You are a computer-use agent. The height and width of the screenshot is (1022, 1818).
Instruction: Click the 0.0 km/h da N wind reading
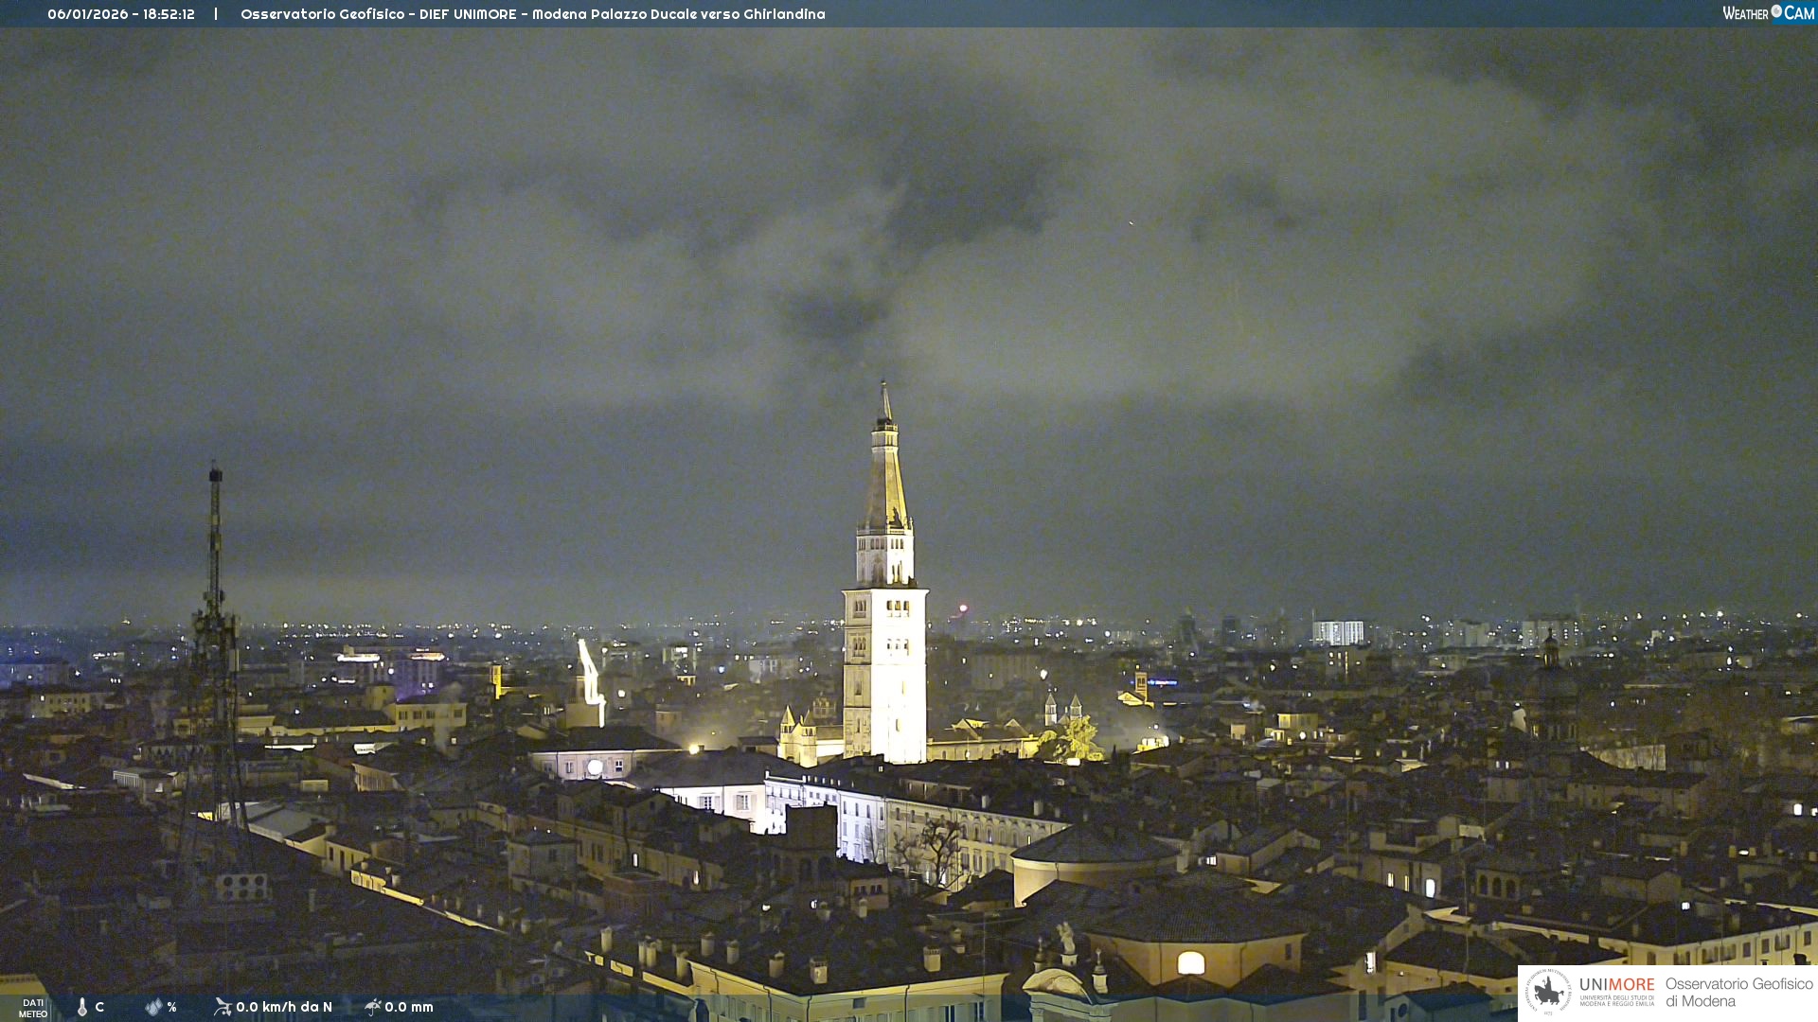(284, 1007)
